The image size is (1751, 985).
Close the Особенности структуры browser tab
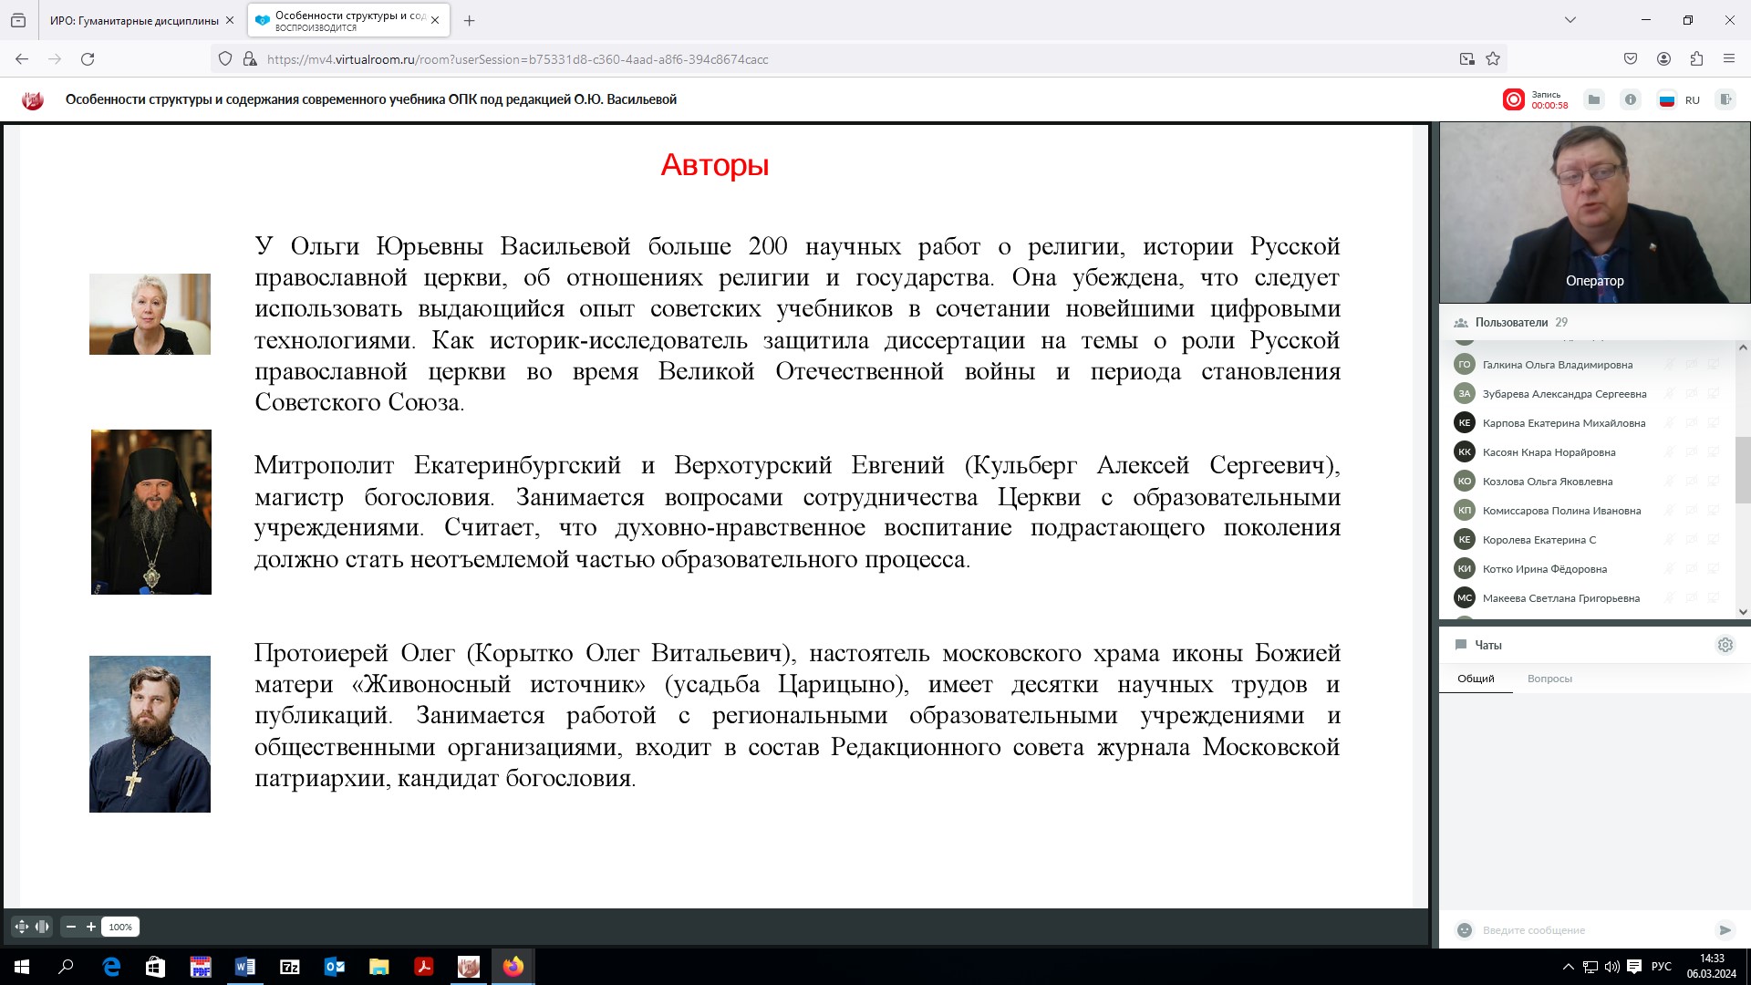pyautogui.click(x=435, y=20)
